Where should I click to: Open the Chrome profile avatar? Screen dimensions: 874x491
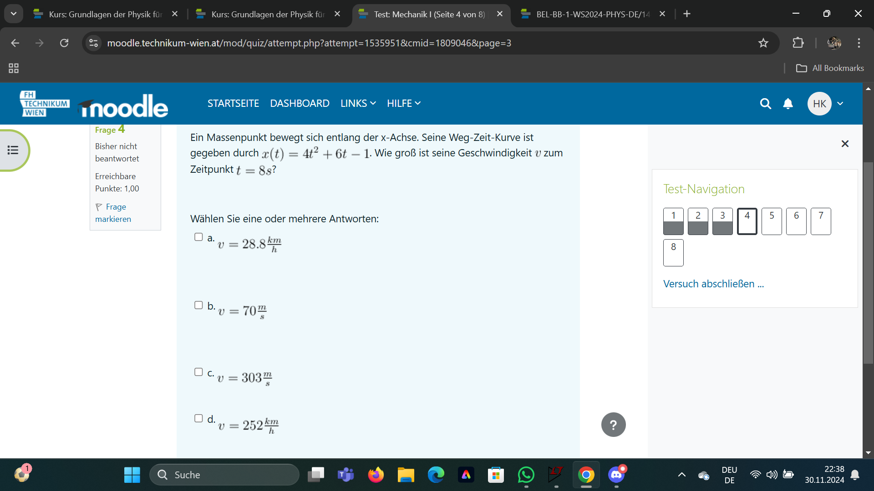pos(834,43)
